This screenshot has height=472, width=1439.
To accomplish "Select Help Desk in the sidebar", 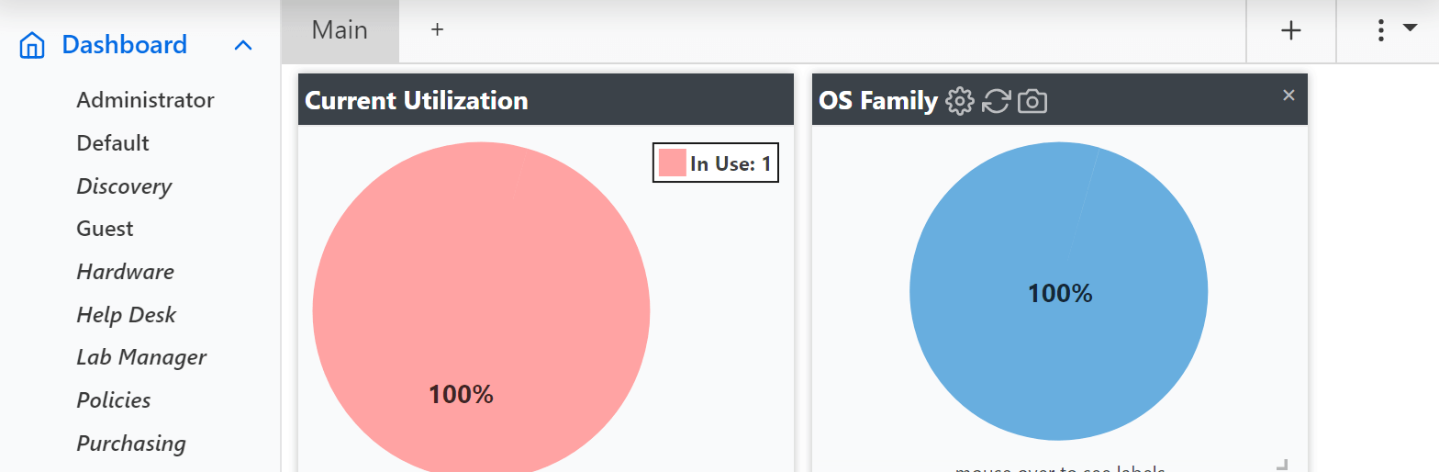I will click(x=126, y=315).
